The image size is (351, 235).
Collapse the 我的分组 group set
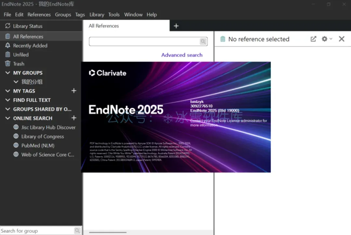click(x=16, y=82)
